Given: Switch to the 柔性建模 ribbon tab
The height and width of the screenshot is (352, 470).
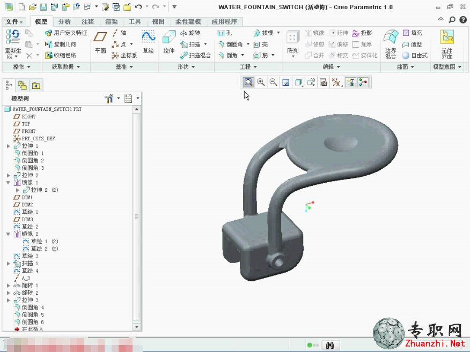Looking at the screenshot, I should point(188,21).
